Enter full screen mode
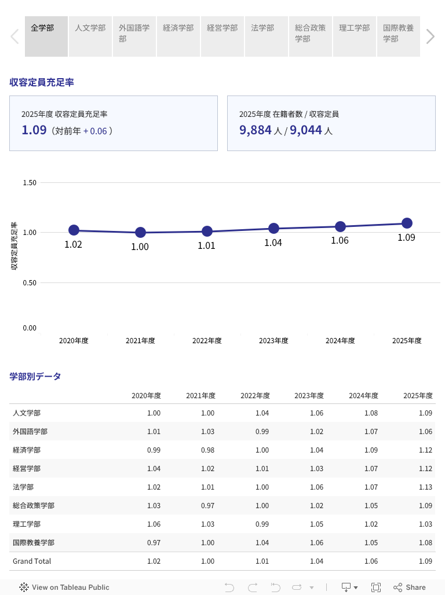This screenshot has height=595, width=445. [x=376, y=587]
